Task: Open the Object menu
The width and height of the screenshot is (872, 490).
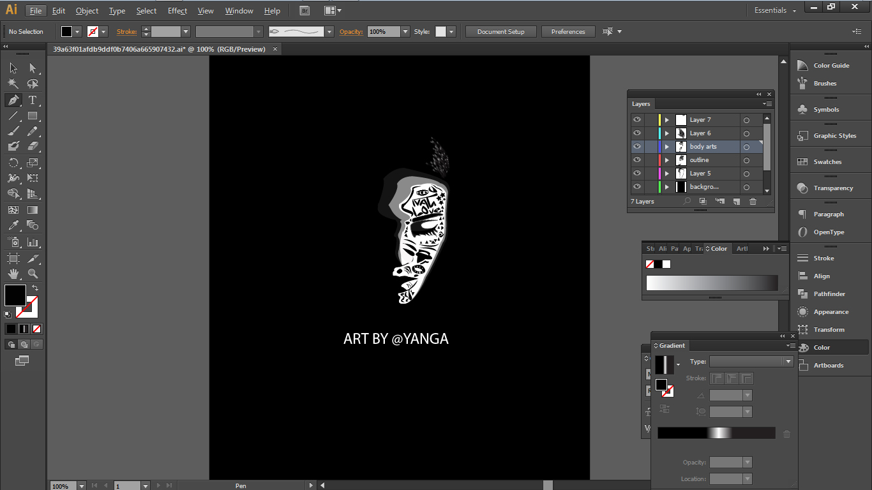Action: coord(87,11)
